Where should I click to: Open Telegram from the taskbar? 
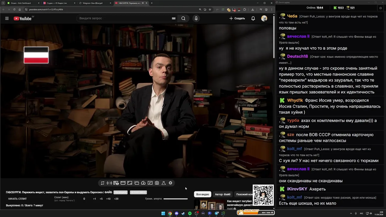(217, 213)
